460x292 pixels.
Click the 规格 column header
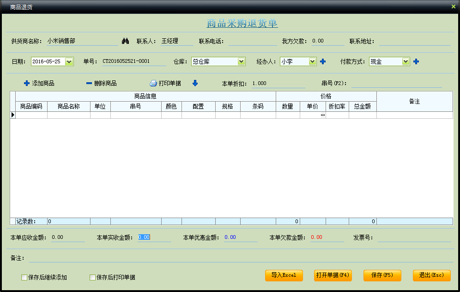pos(228,107)
